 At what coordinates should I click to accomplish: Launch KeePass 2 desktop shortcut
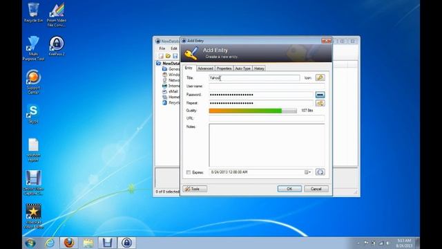coord(57,46)
